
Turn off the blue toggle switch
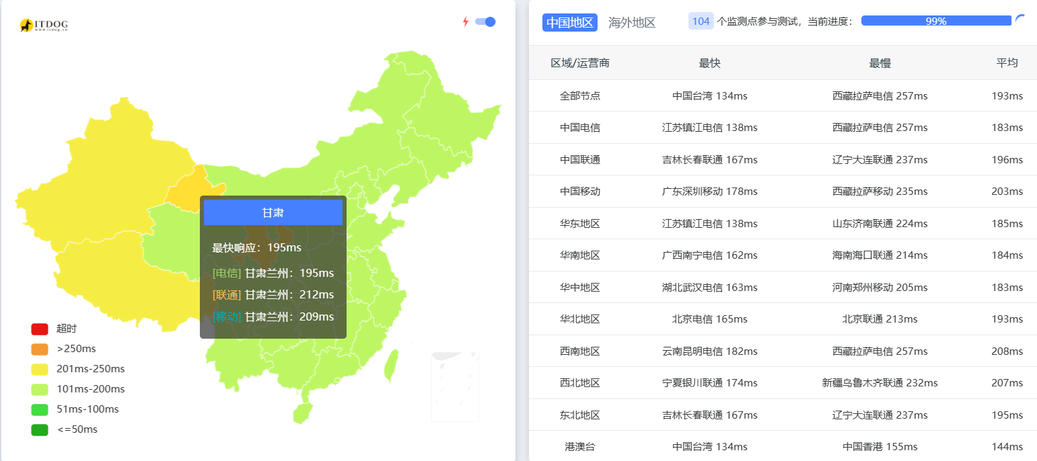484,22
